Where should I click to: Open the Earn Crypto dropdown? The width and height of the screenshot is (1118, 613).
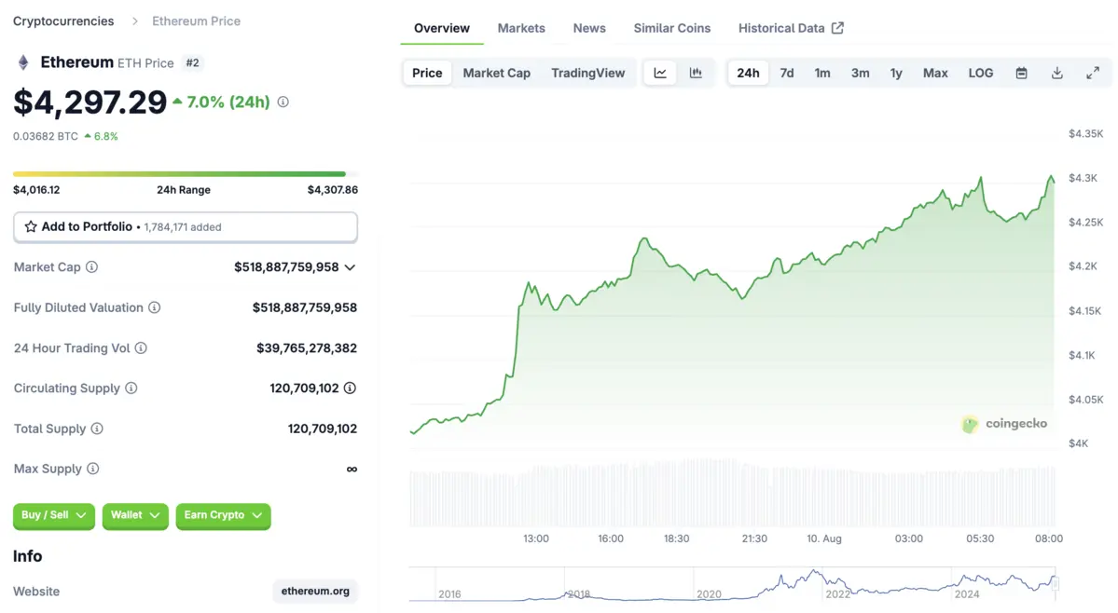click(223, 515)
